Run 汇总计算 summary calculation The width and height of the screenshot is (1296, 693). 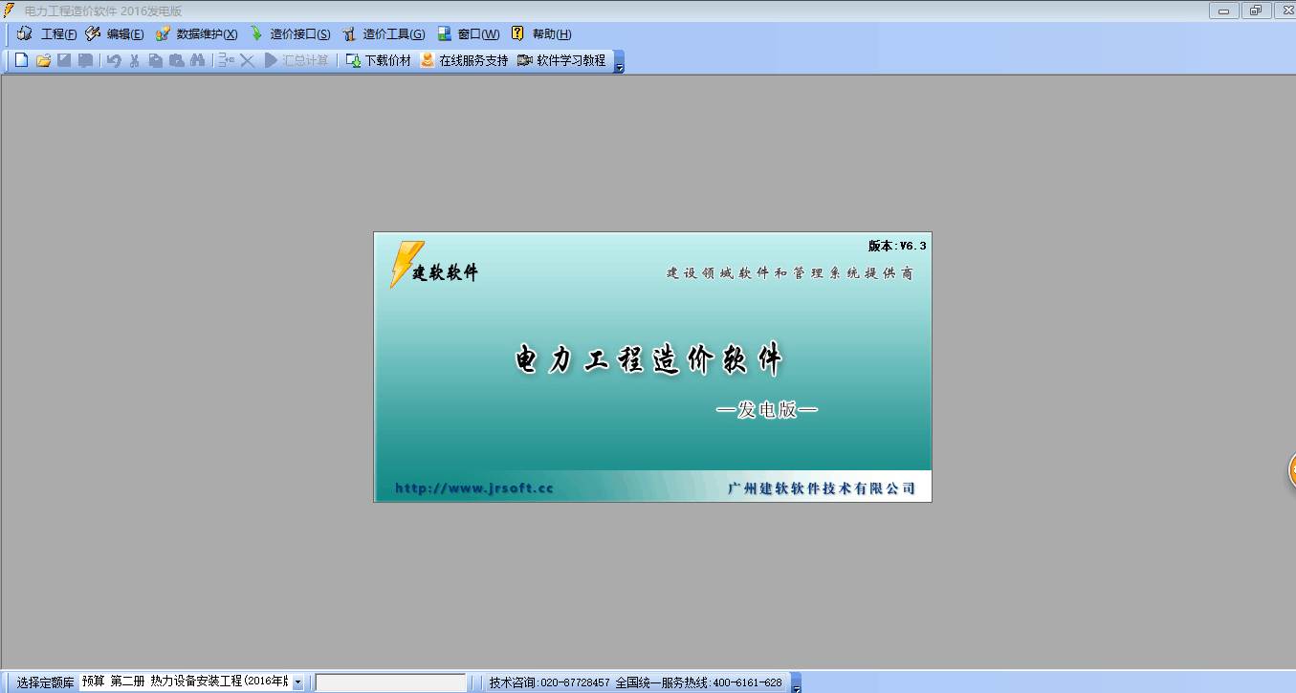[x=297, y=60]
